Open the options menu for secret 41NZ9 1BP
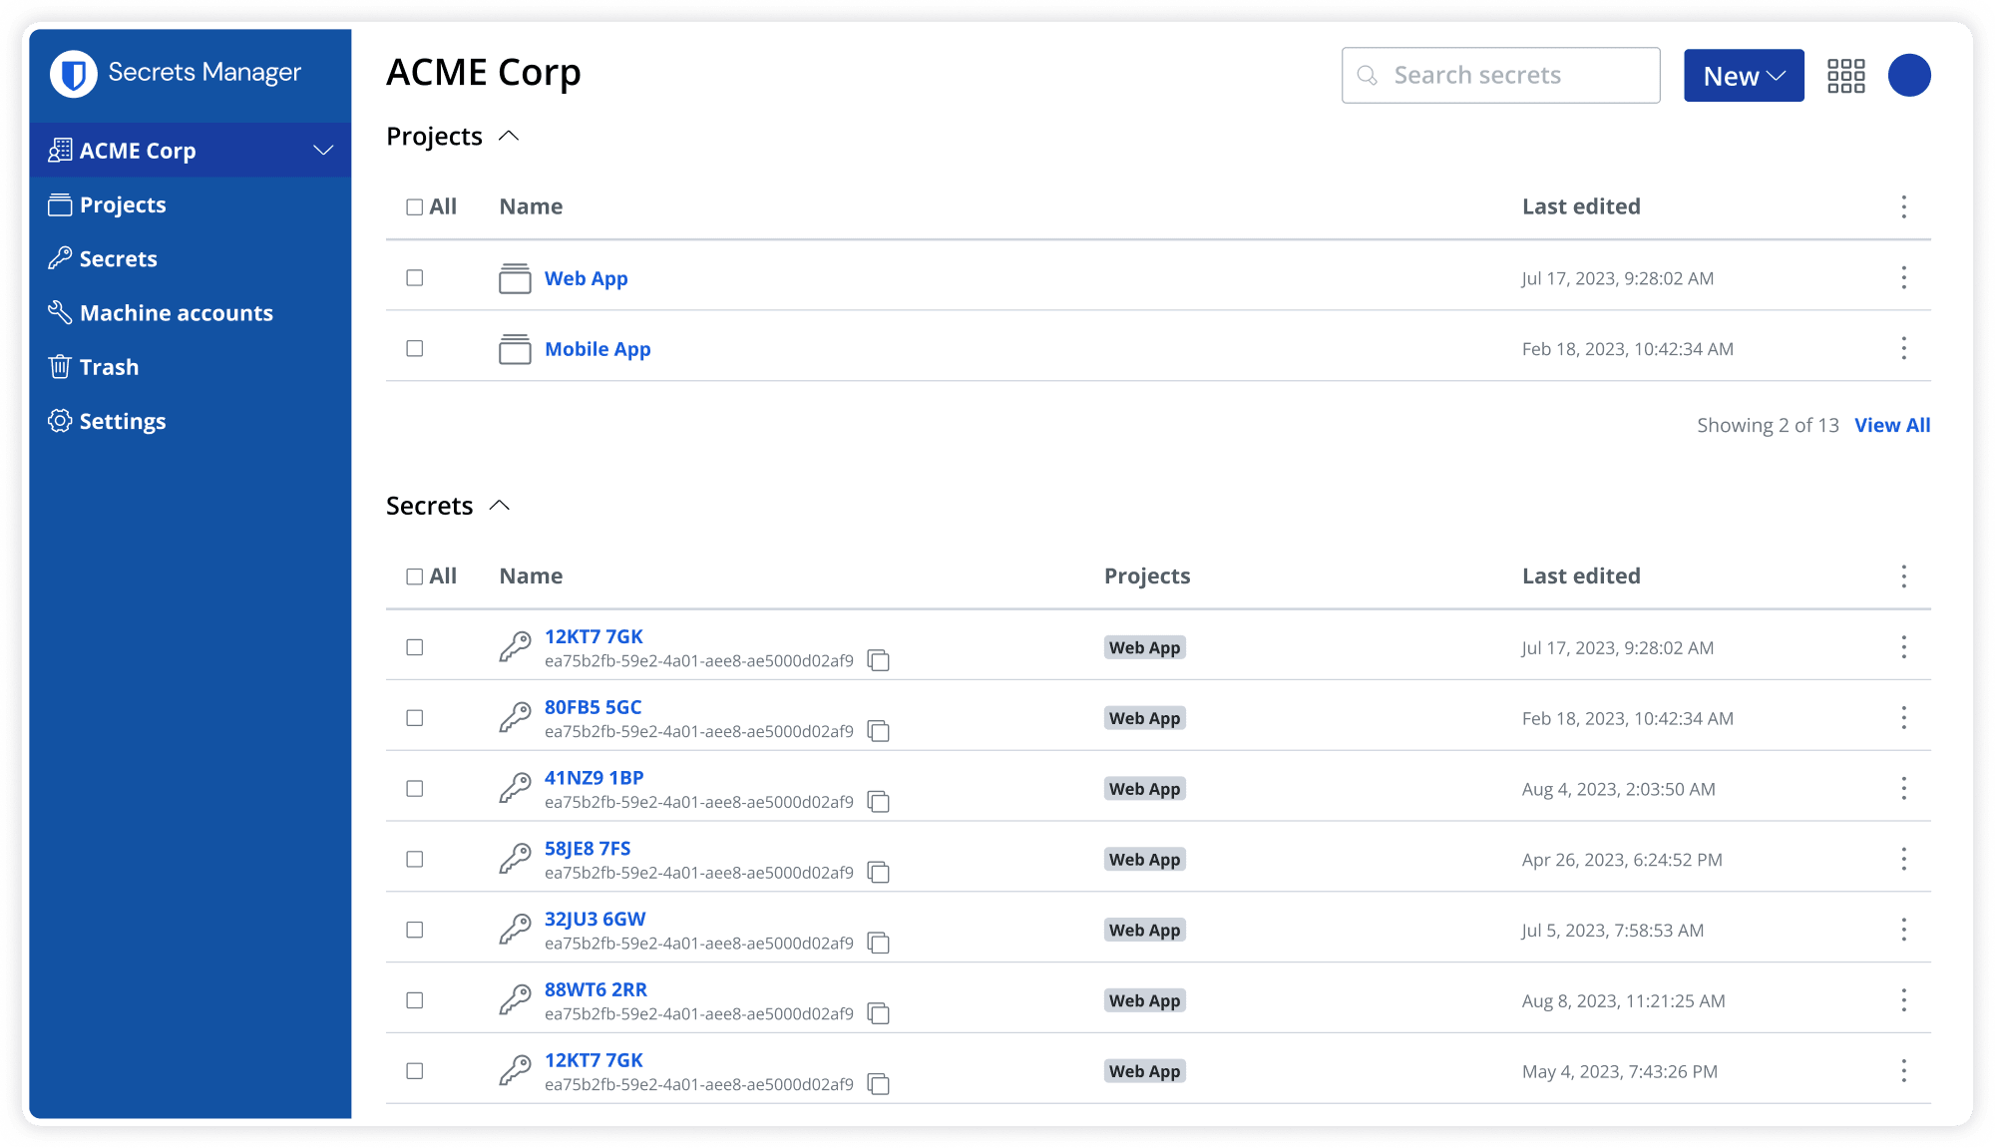Viewport: 1995px width, 1148px height. (1903, 787)
